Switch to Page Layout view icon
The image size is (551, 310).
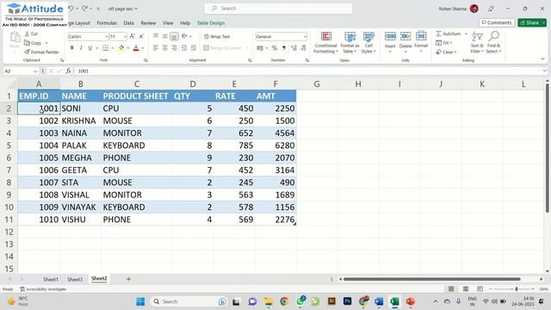click(x=466, y=289)
